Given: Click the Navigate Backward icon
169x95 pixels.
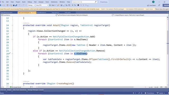Looking at the screenshot, I should 1,5.
